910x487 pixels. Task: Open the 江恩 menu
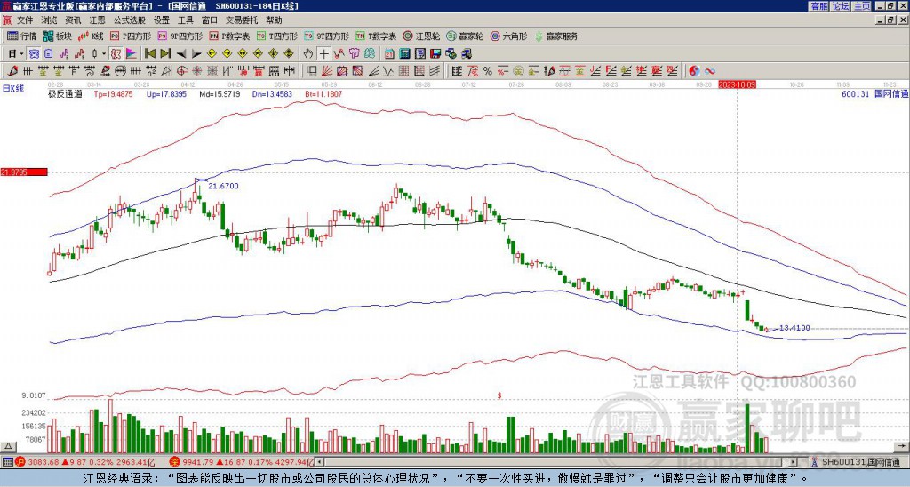[98, 20]
